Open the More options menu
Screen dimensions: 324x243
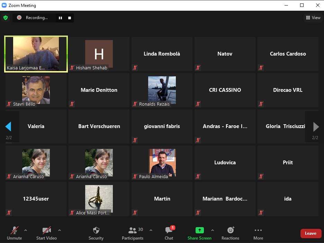click(258, 233)
